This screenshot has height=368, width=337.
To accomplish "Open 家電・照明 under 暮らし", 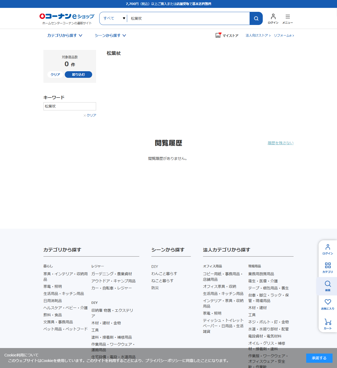I will click(x=53, y=287).
